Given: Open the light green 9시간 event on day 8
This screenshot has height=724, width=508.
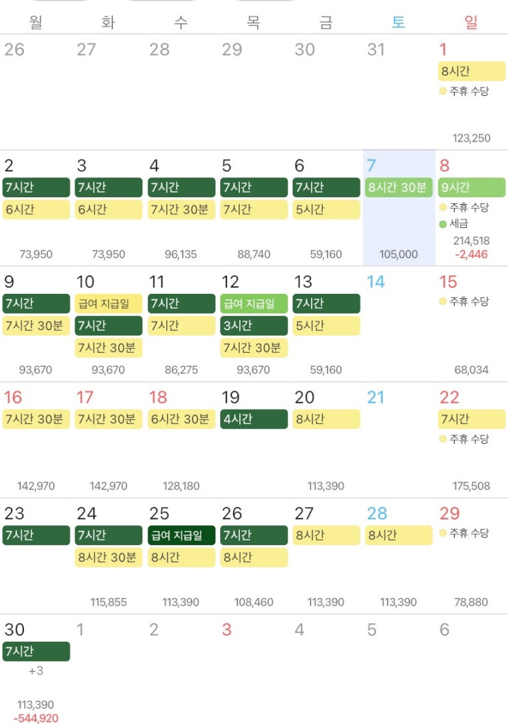Looking at the screenshot, I should (471, 187).
